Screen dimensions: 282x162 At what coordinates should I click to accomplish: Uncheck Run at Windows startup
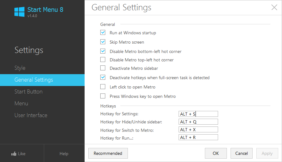103,32
